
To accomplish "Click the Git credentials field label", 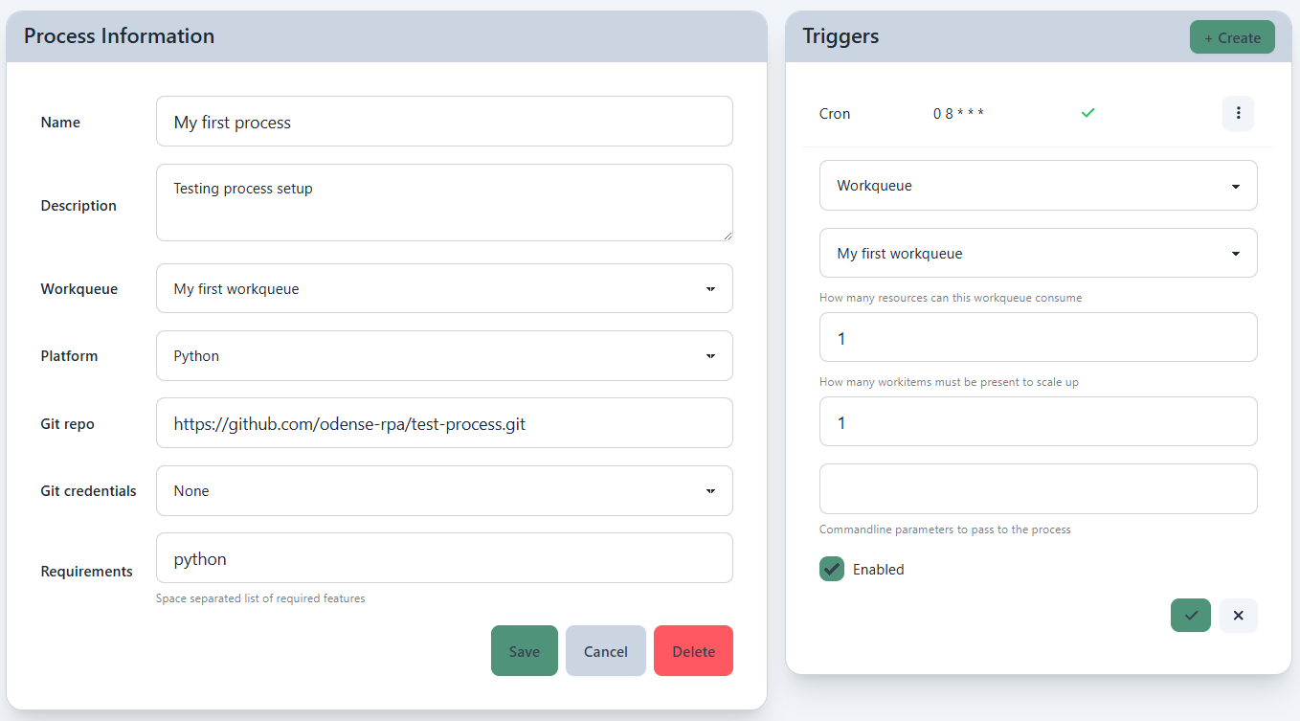I will tap(88, 490).
